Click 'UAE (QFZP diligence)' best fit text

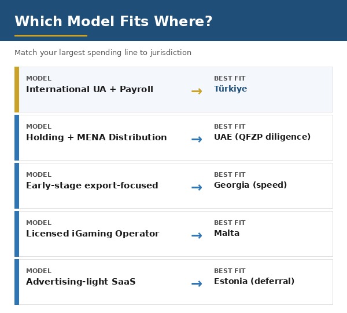click(262, 137)
